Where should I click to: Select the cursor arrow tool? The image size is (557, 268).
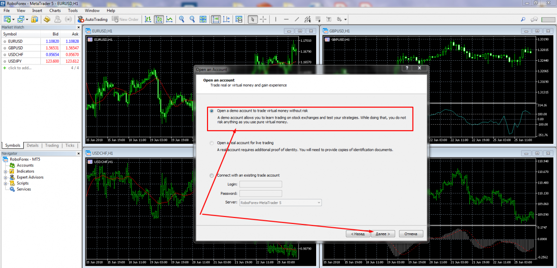click(x=253, y=19)
